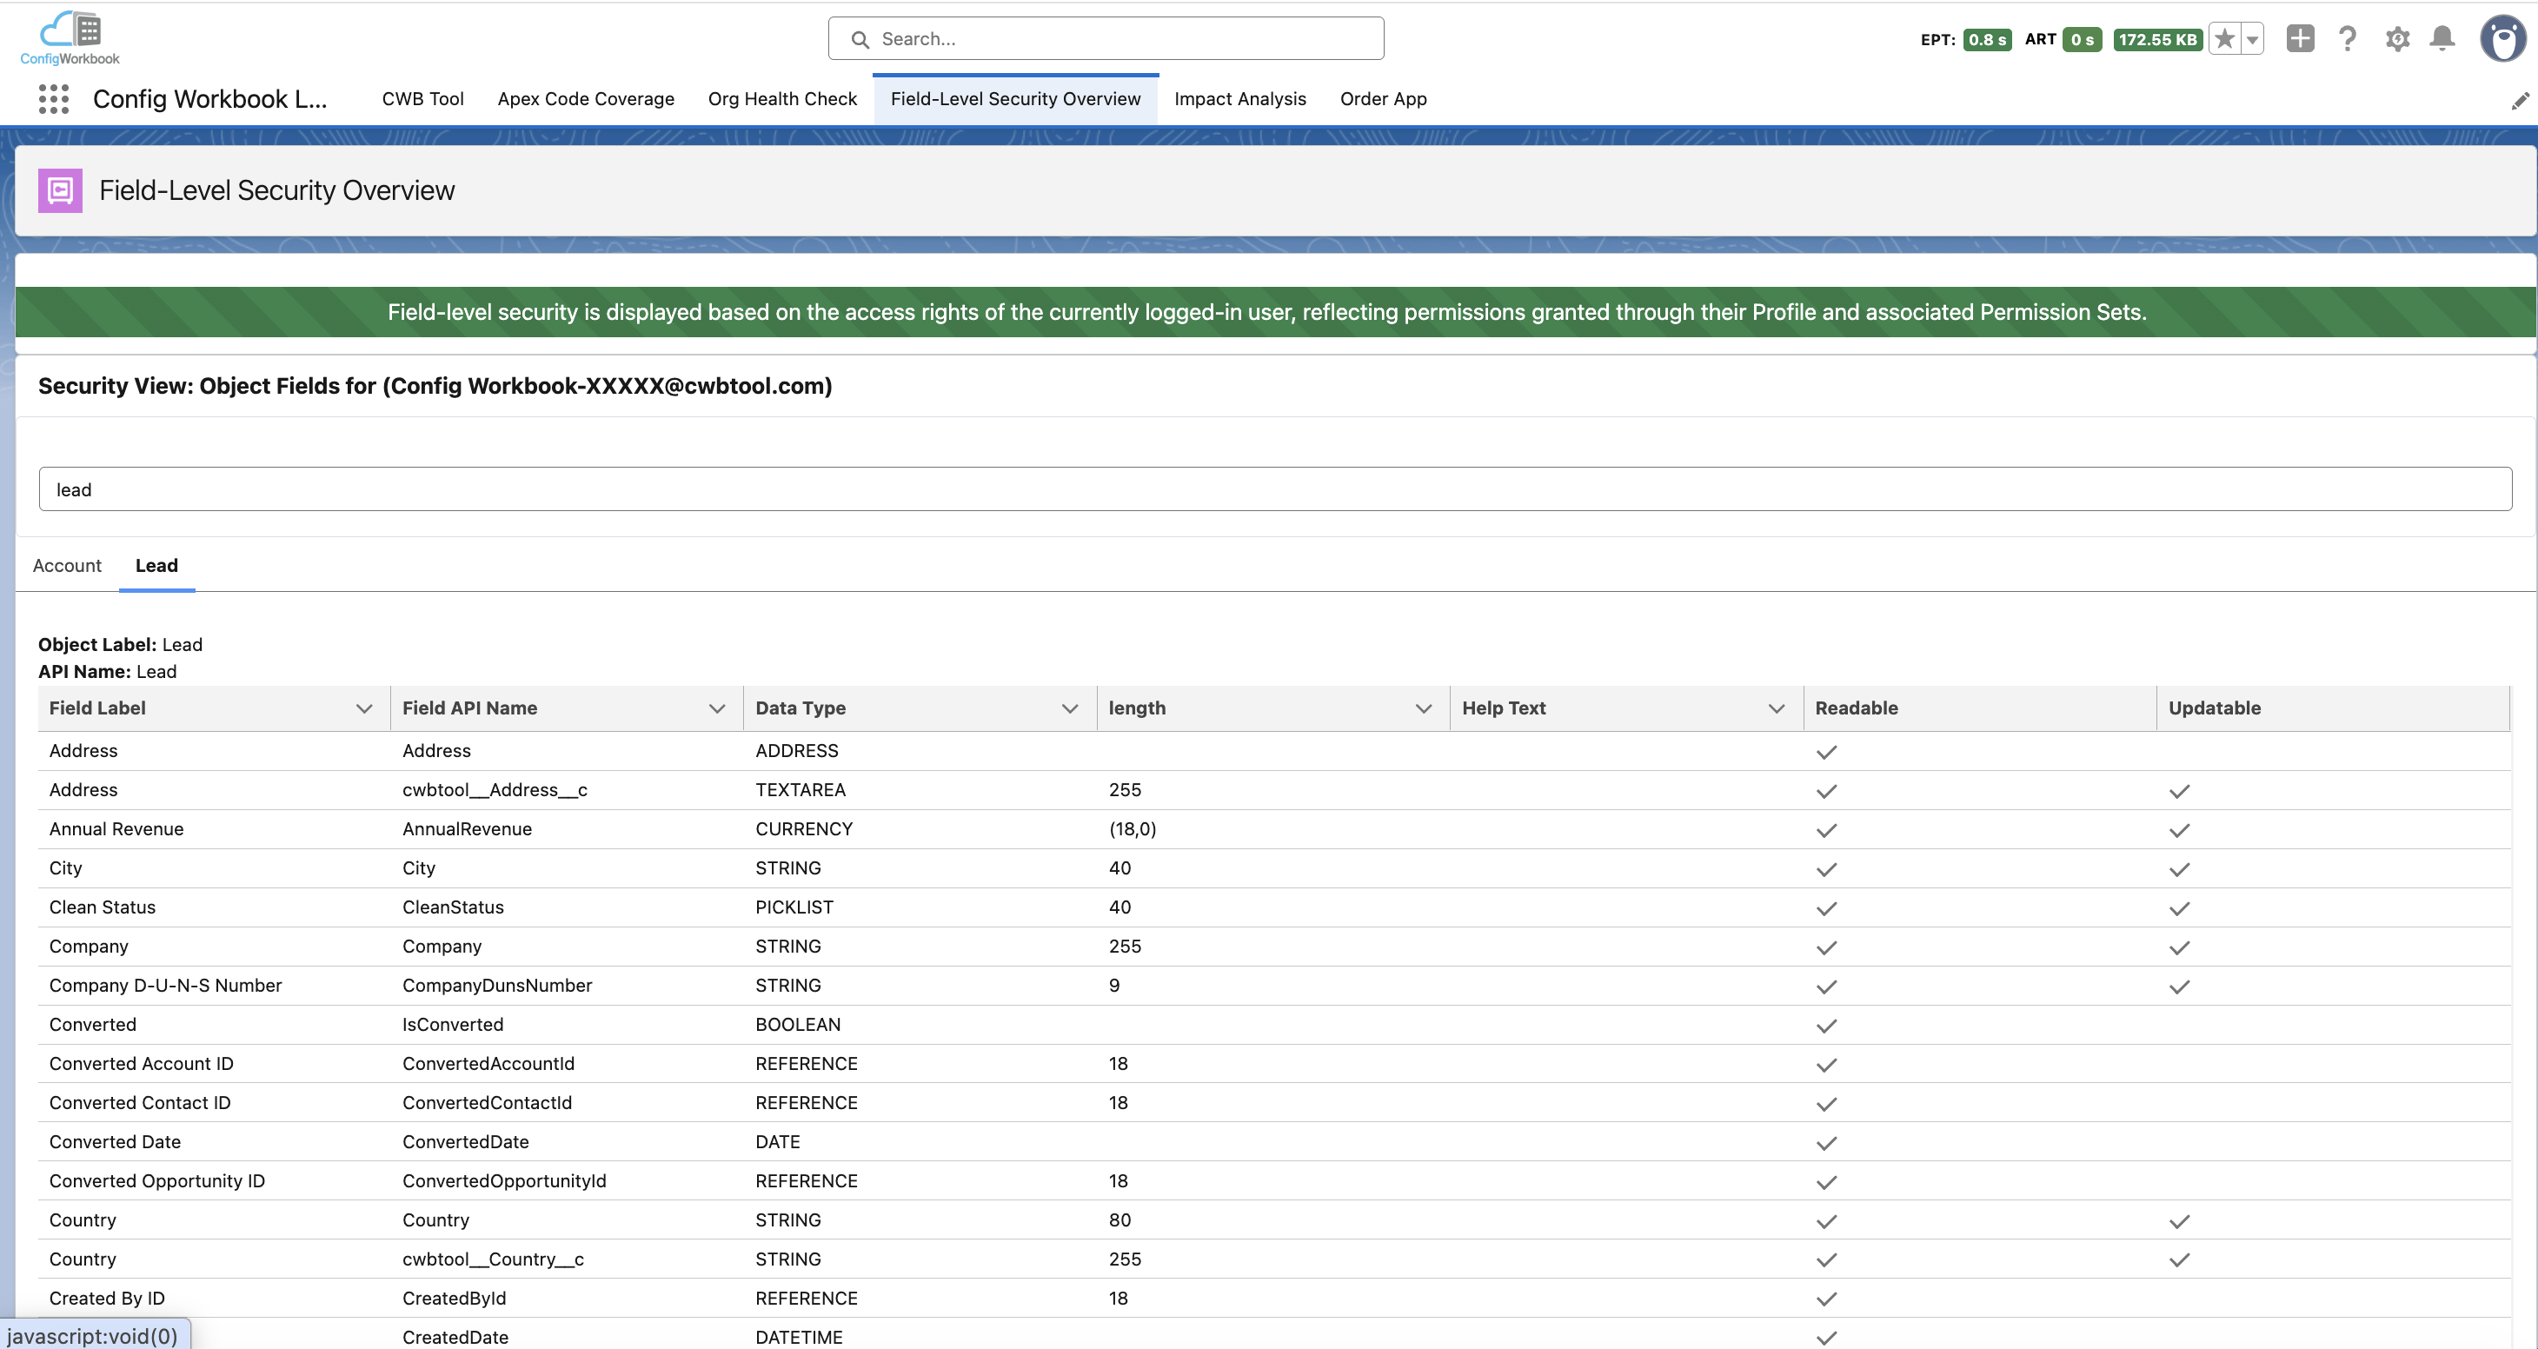Open the global actions plus icon
Image resolution: width=2538 pixels, height=1349 pixels.
[2300, 39]
